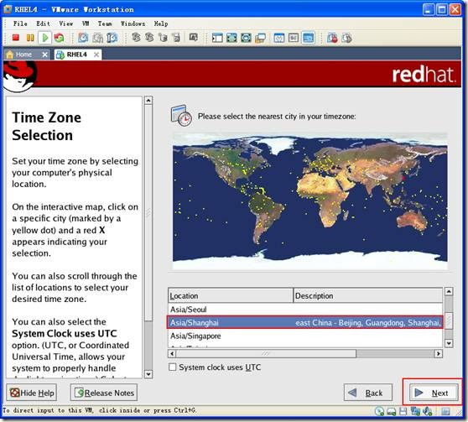Screen dimensions: 468x422
Task: Start recording with red-dot capture icon
Action: pyautogui.click(x=332, y=38)
